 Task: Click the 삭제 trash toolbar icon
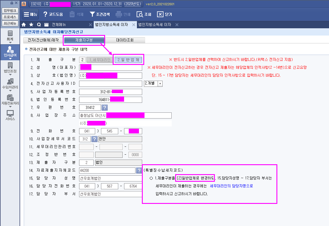coord(76,14)
